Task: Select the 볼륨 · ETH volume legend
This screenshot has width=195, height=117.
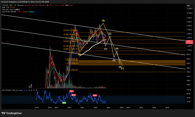Action: [x=6, y=7]
